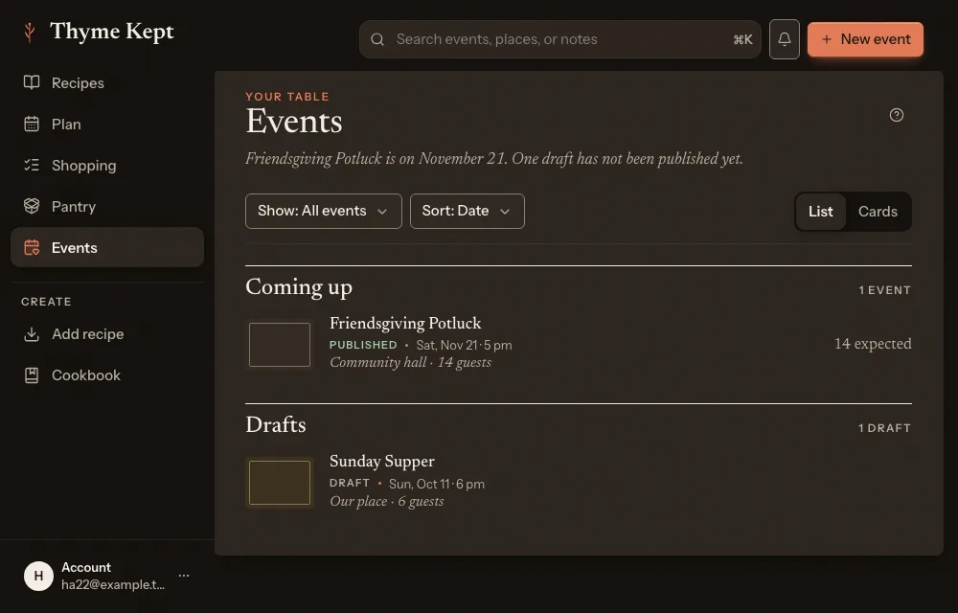Navigate to Pantry

coord(107,206)
